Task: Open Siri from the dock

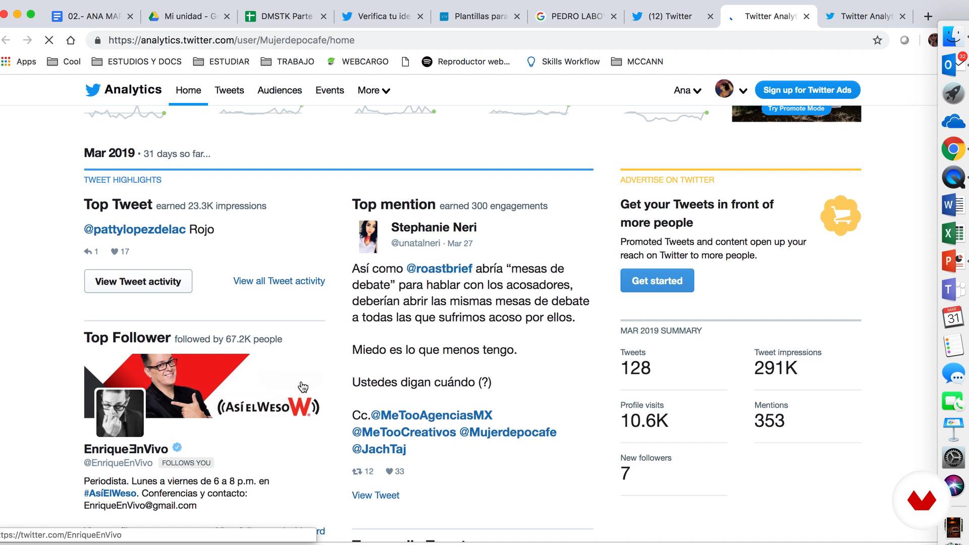Action: [x=953, y=486]
